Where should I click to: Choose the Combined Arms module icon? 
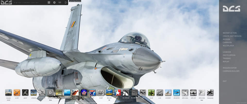59,92
